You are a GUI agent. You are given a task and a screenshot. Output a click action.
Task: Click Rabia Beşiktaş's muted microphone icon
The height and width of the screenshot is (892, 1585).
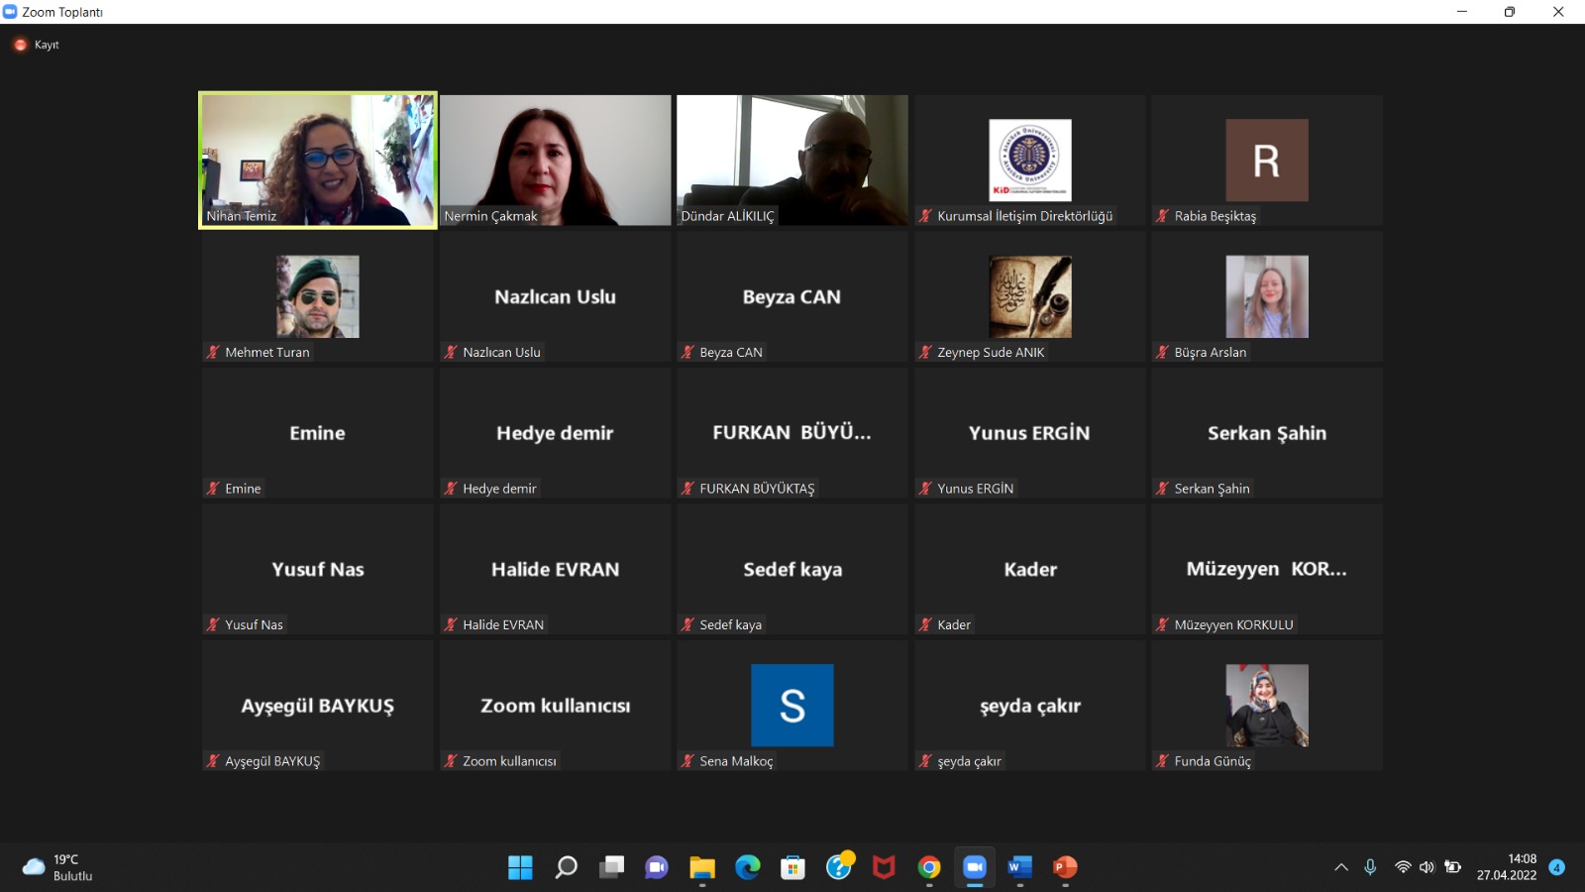[1162, 216]
